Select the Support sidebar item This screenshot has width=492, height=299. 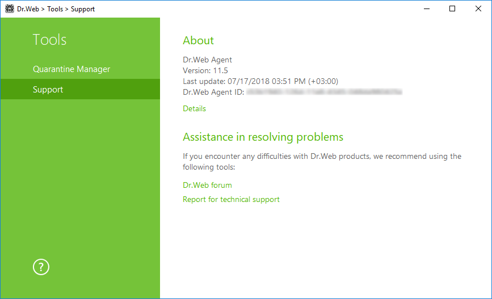(81, 90)
